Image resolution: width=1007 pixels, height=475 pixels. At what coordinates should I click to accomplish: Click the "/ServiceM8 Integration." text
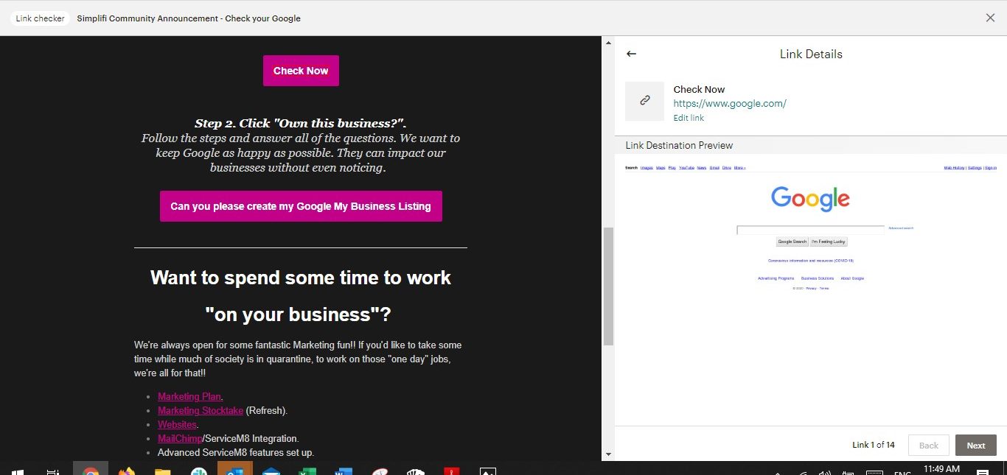[x=251, y=438]
